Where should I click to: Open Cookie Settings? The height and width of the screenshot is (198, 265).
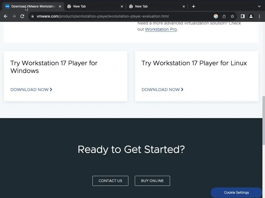click(237, 193)
